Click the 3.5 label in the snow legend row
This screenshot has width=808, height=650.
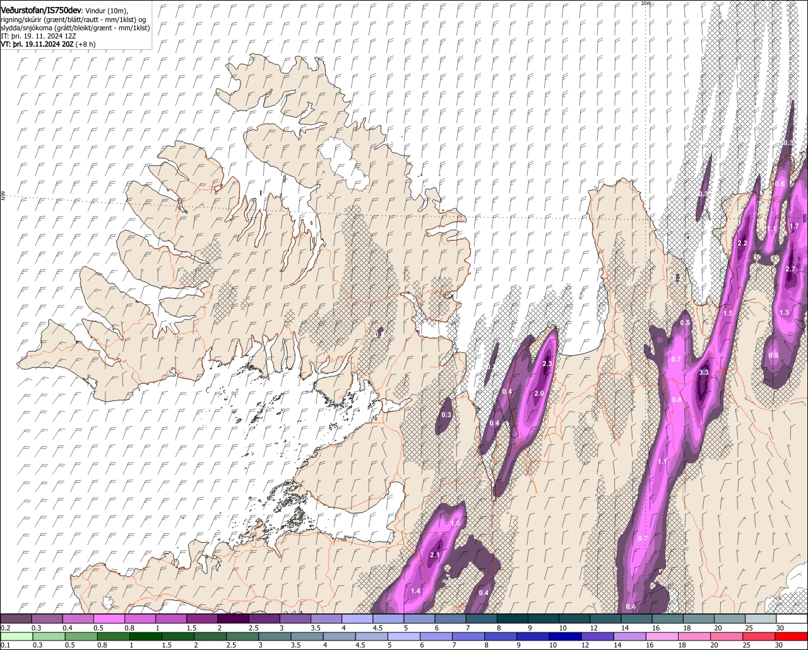316,628
